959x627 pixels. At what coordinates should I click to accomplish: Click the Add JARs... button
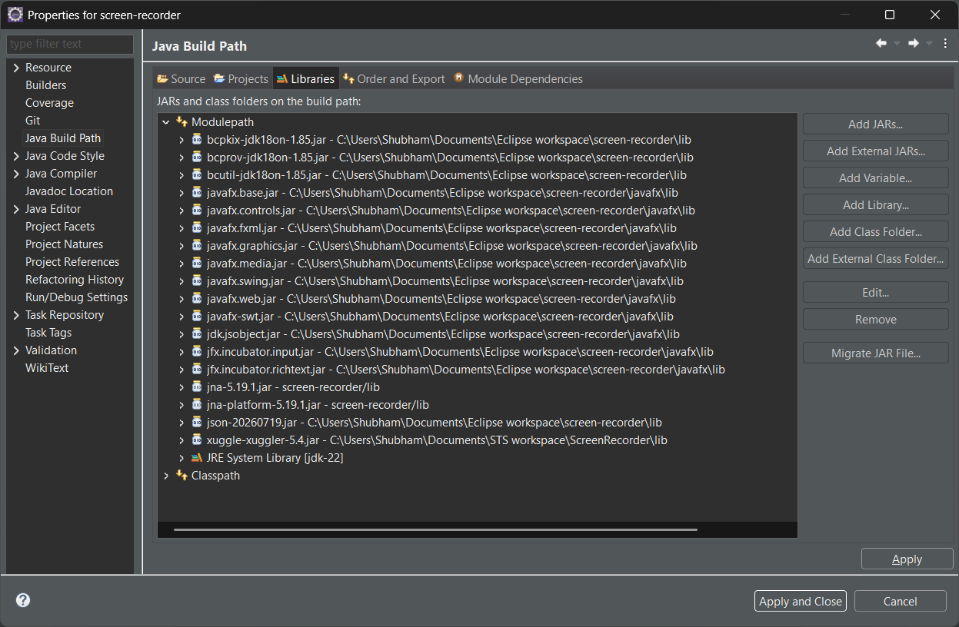(875, 124)
